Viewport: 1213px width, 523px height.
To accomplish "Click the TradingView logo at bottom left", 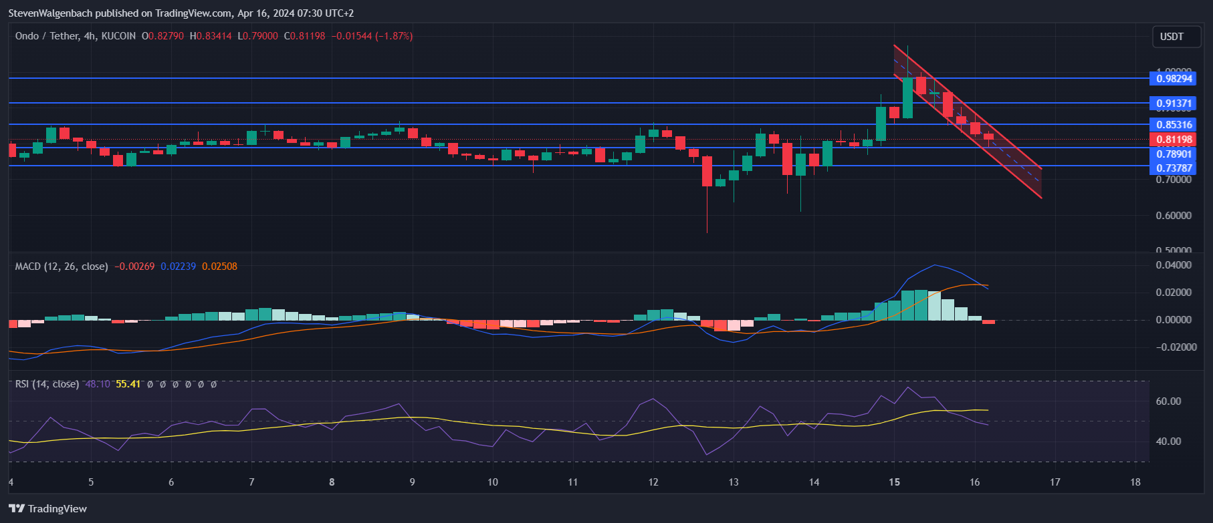I will (47, 509).
